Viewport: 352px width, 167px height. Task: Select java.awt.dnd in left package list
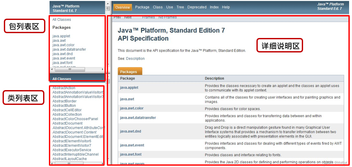pyautogui.click(x=62, y=54)
